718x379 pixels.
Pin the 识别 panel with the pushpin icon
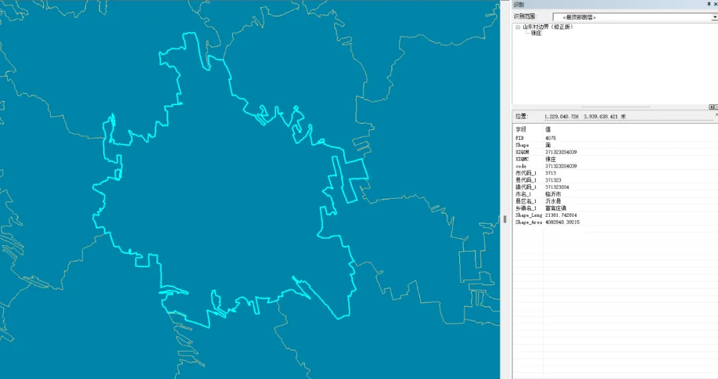[x=709, y=4]
